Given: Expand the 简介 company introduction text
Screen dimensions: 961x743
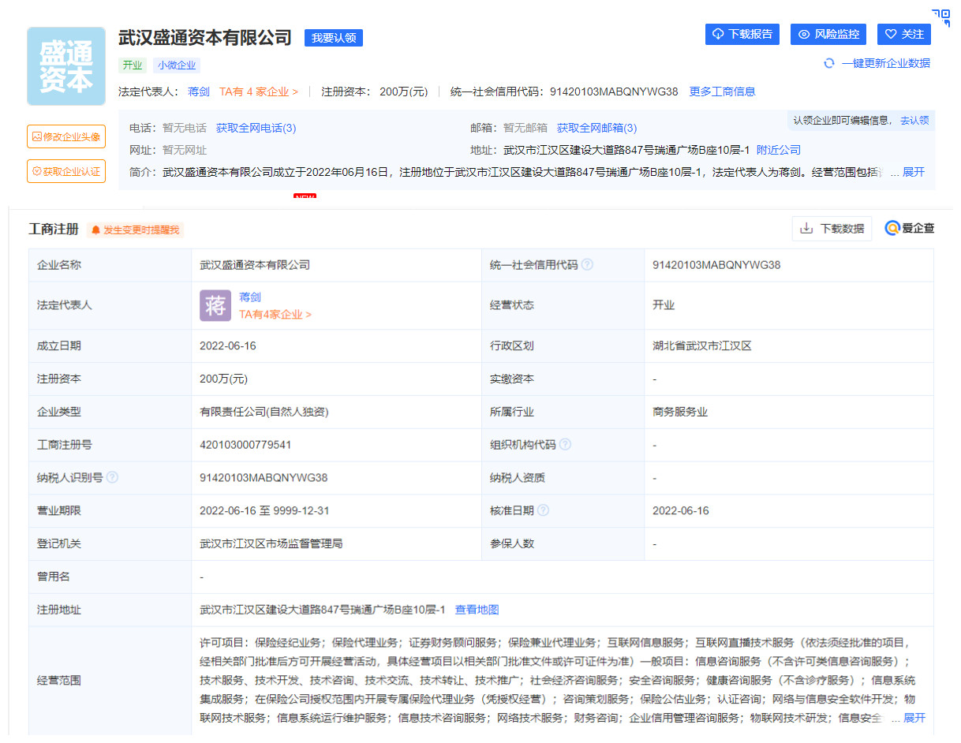Looking at the screenshot, I should 914,172.
